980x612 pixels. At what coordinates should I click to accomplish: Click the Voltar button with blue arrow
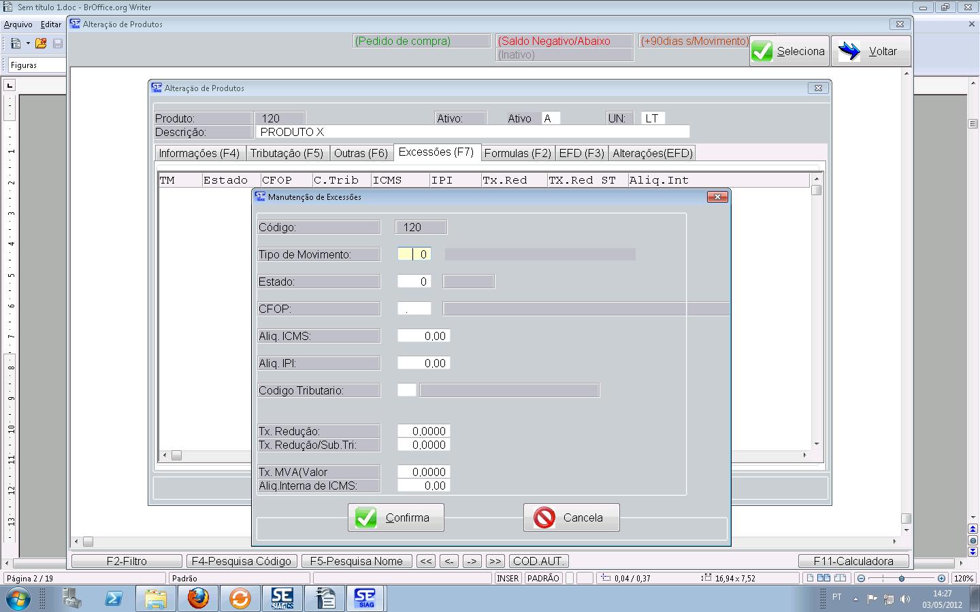coord(870,51)
